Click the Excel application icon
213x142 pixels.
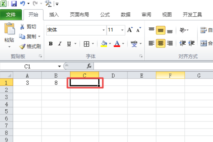point(3,4)
